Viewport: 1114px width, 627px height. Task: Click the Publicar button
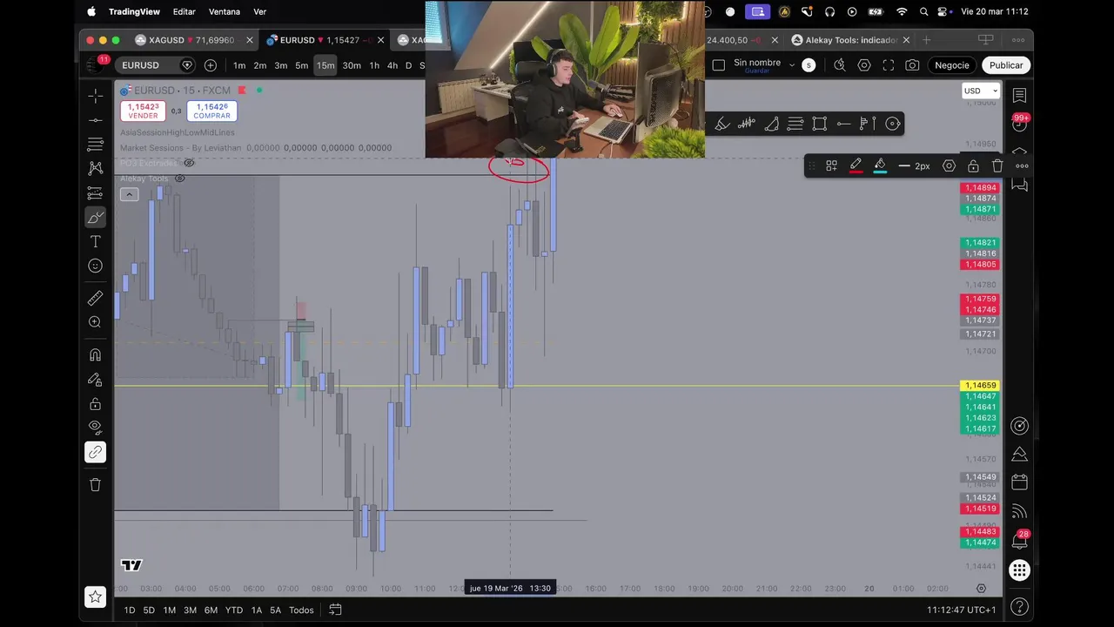(x=1006, y=65)
